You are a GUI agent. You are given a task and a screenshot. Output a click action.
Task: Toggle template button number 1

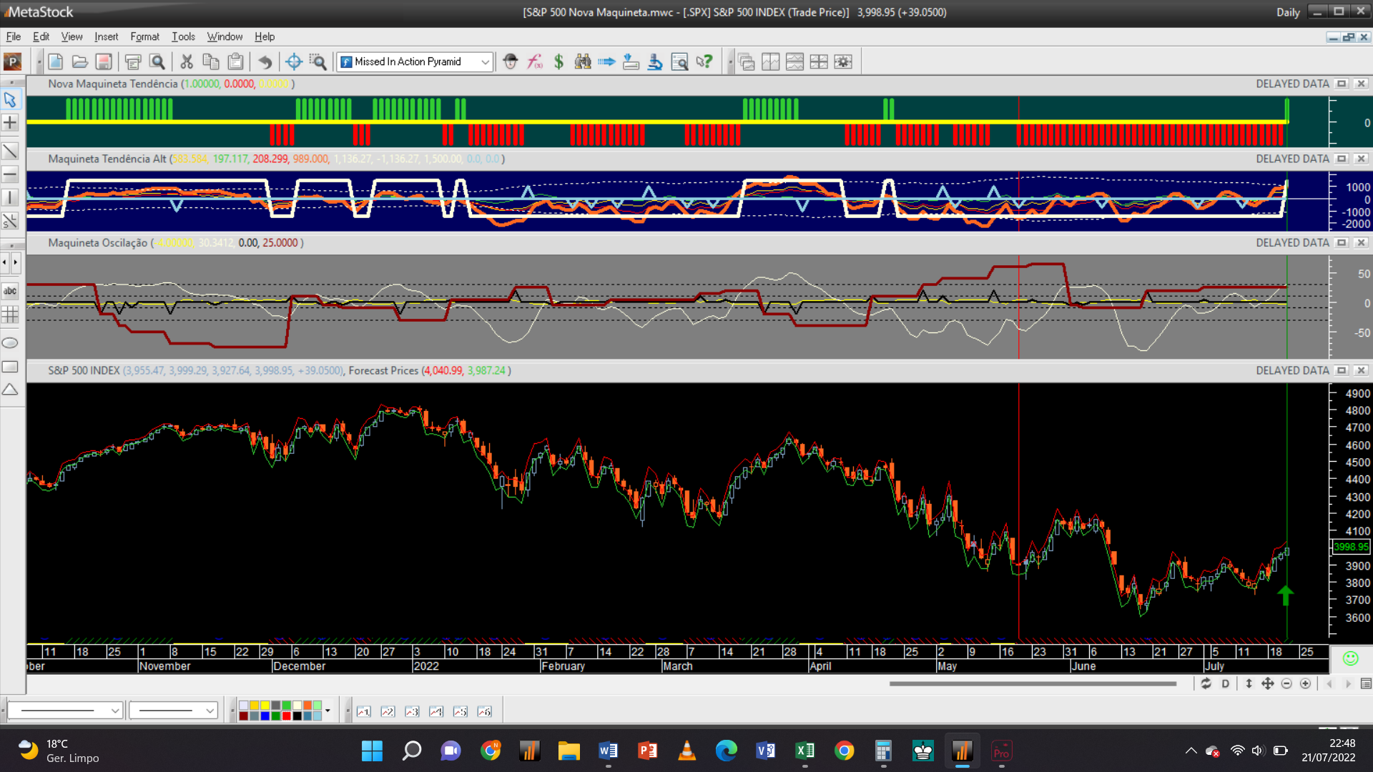(364, 711)
